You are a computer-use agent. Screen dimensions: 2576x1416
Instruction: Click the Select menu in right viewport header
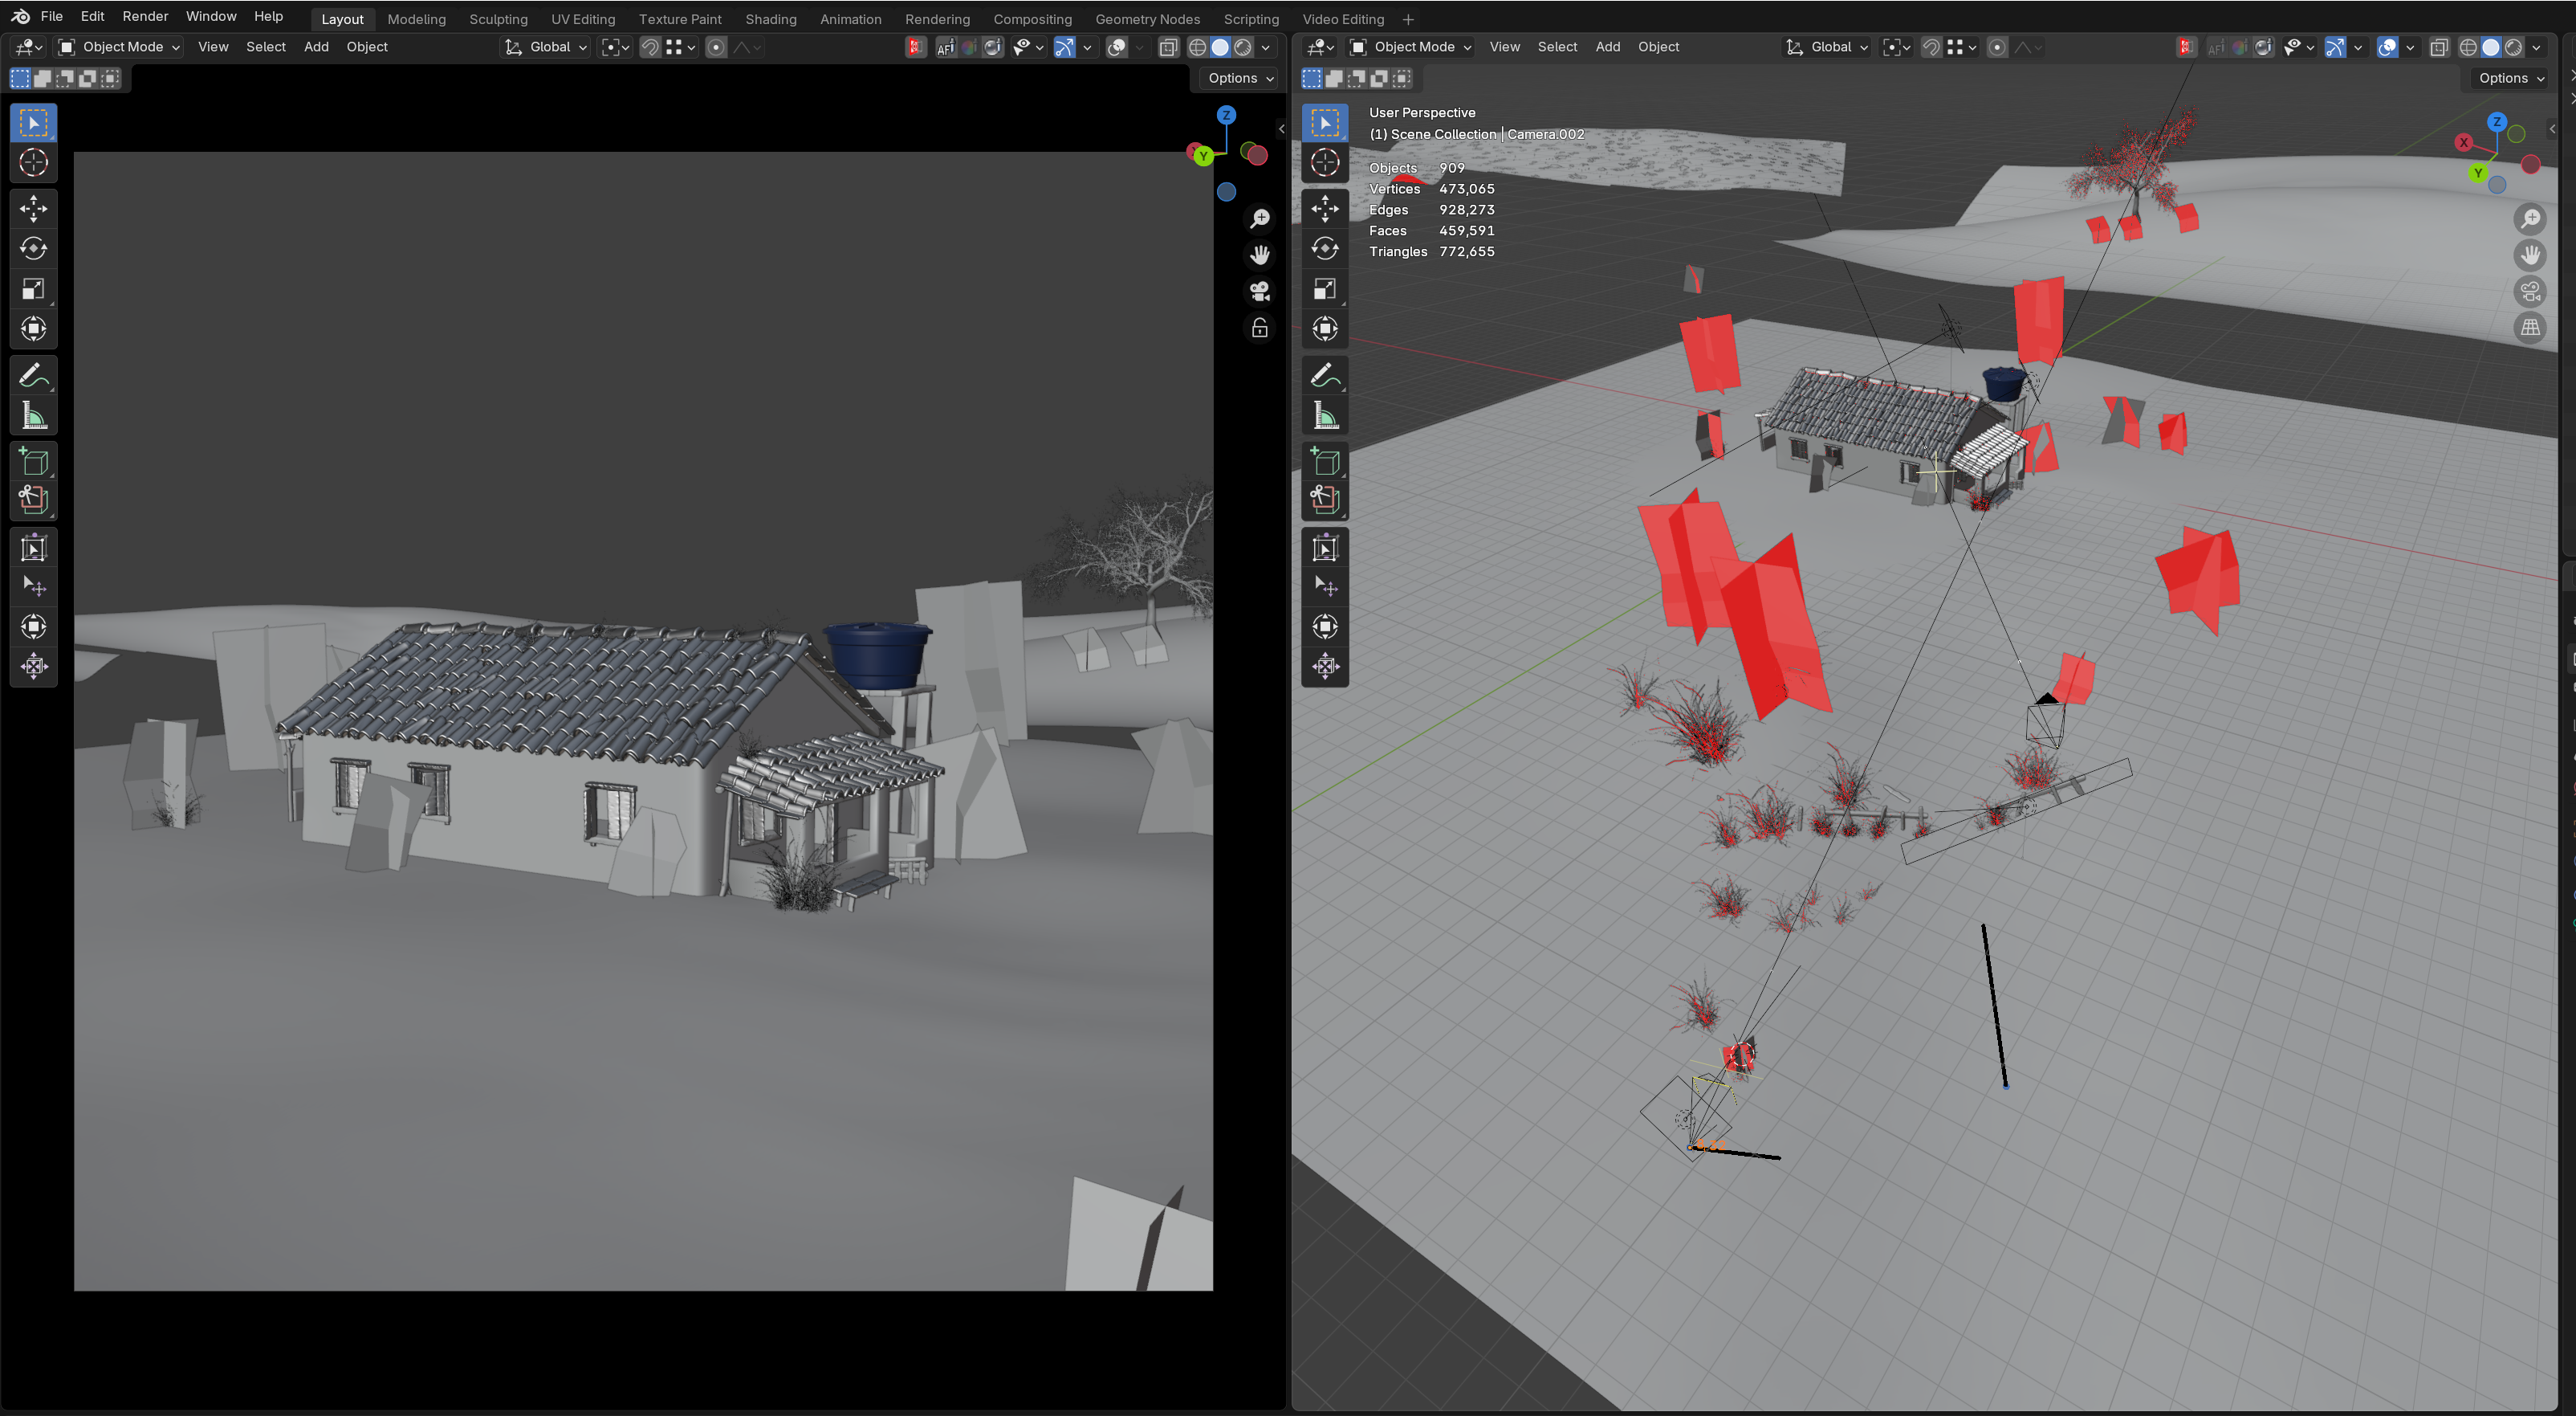[x=1556, y=47]
